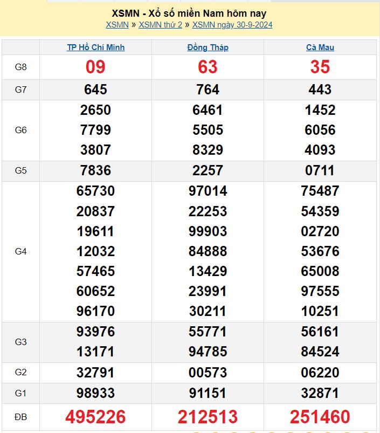This screenshot has height=433, width=380.
Task: Click the special prize number 212513
Action: click(208, 416)
